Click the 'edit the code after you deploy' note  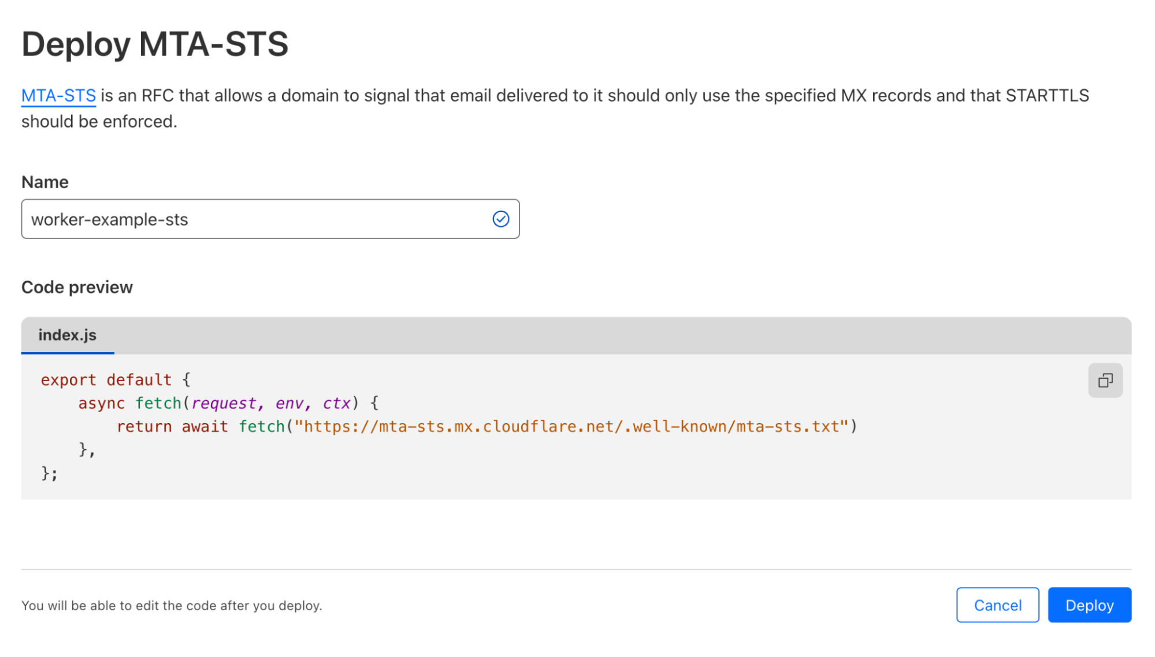point(172,606)
